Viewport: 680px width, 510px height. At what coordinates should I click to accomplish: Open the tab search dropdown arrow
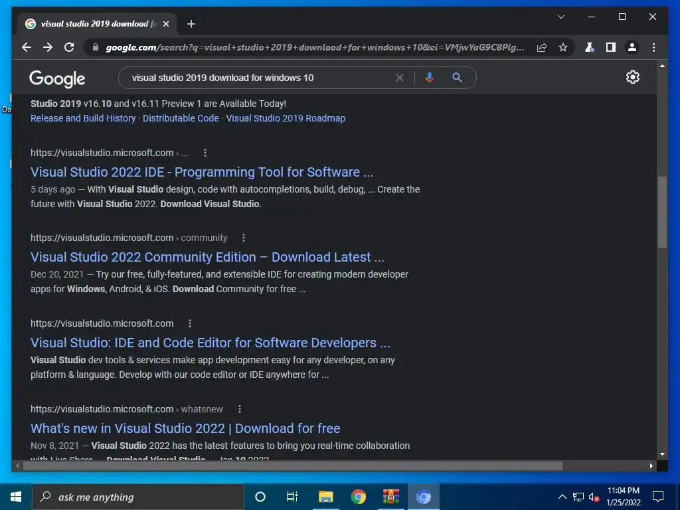(x=560, y=17)
